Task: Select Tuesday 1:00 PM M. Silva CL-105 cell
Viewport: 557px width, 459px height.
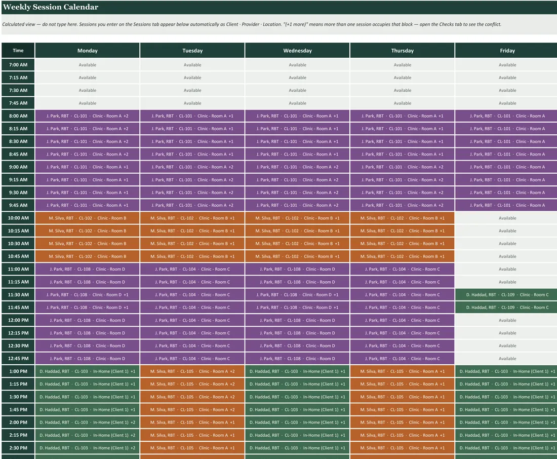Action: [x=192, y=371]
